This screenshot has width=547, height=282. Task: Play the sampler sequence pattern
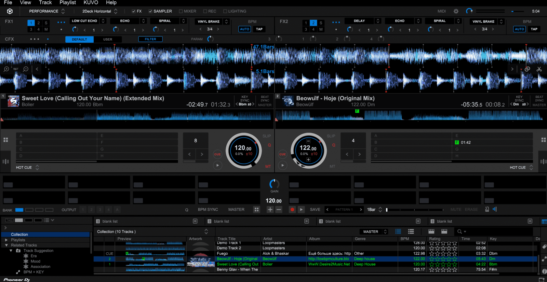(x=301, y=210)
